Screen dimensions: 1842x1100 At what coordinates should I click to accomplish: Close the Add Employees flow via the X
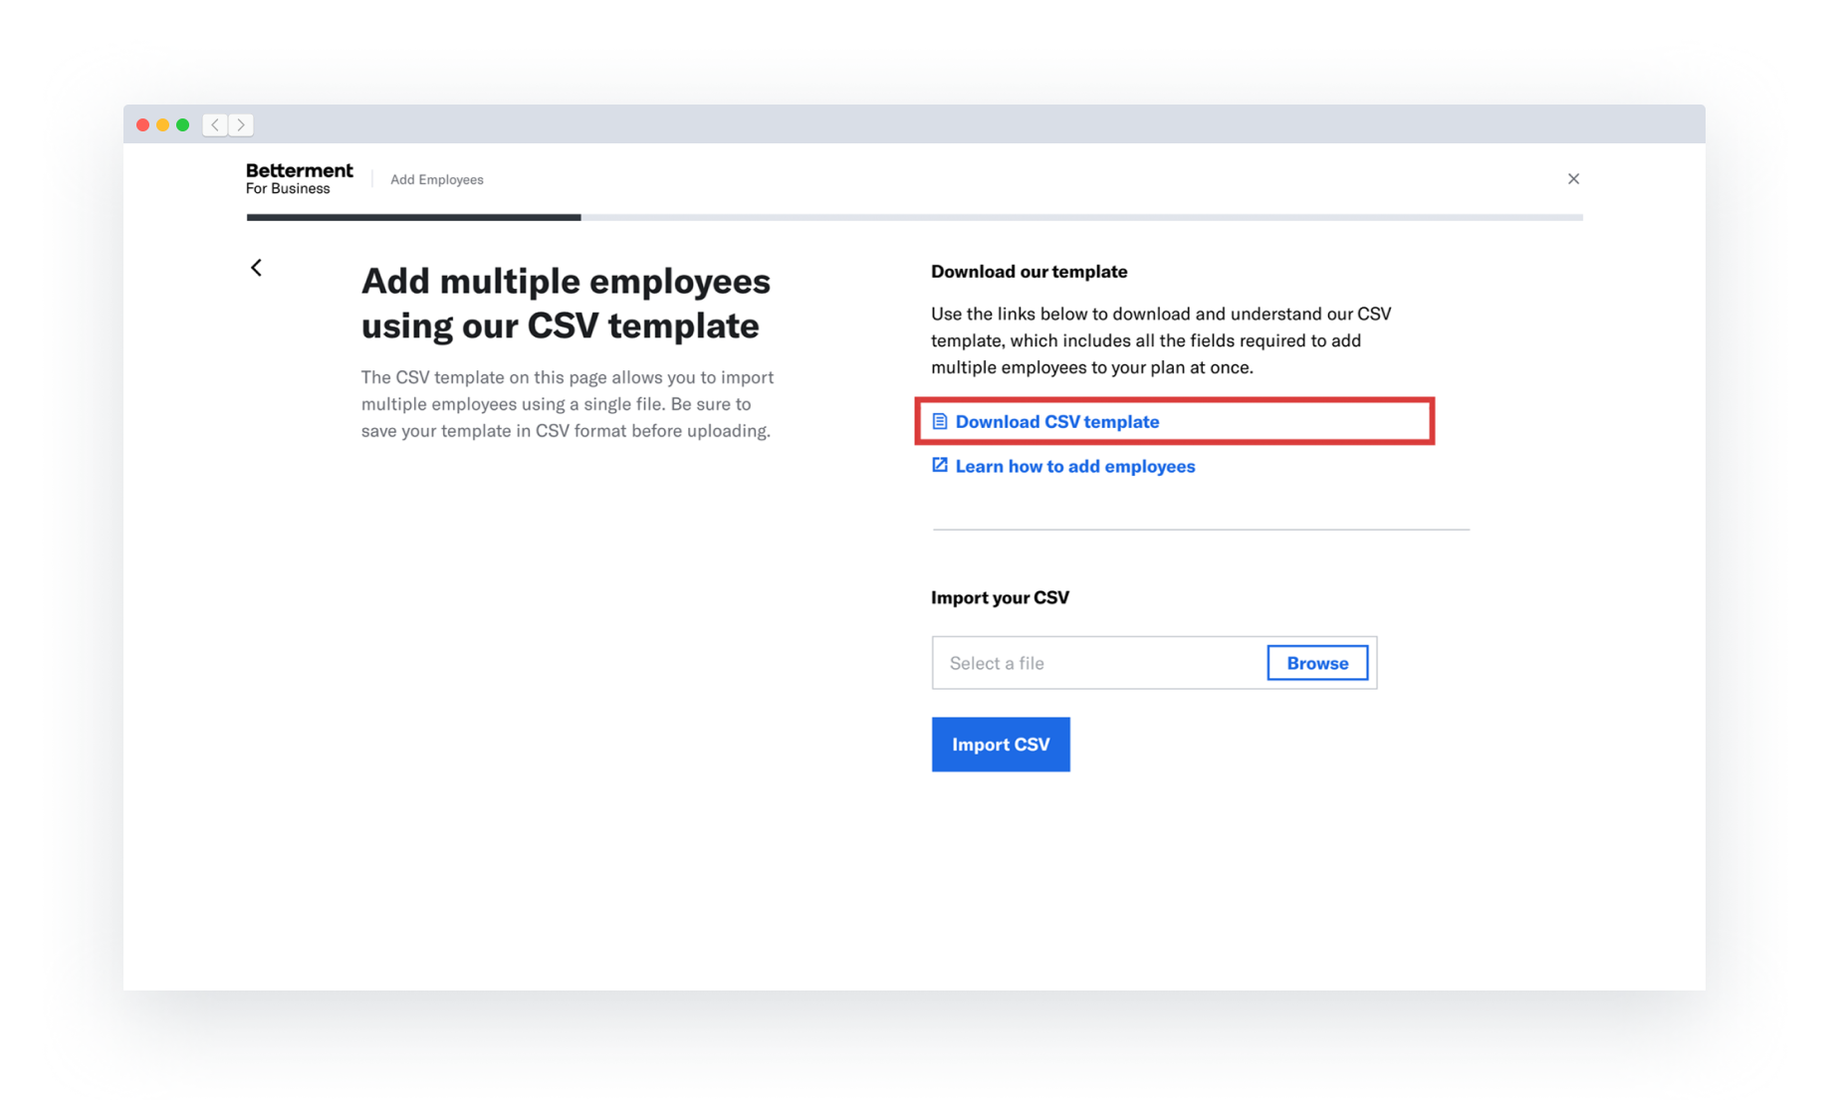(x=1573, y=178)
